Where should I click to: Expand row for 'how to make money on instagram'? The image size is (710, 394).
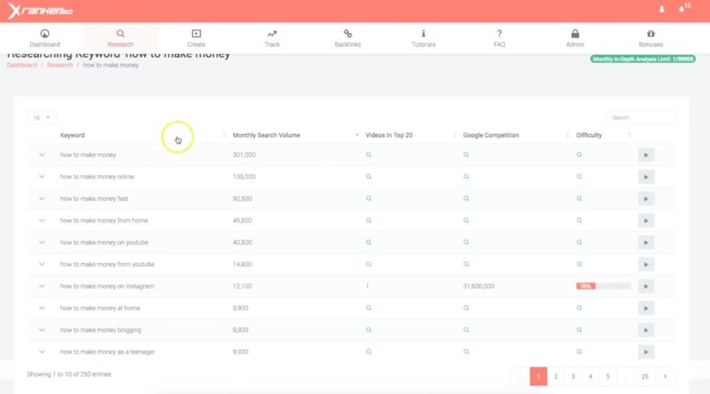click(42, 286)
